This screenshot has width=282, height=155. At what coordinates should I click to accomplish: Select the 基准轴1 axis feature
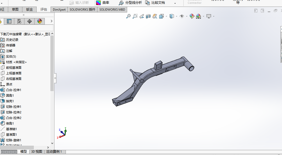(x=11, y=129)
